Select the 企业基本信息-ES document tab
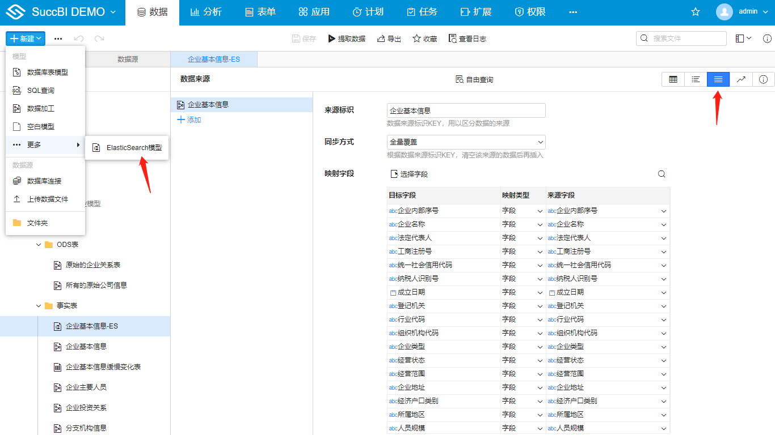 [x=214, y=59]
